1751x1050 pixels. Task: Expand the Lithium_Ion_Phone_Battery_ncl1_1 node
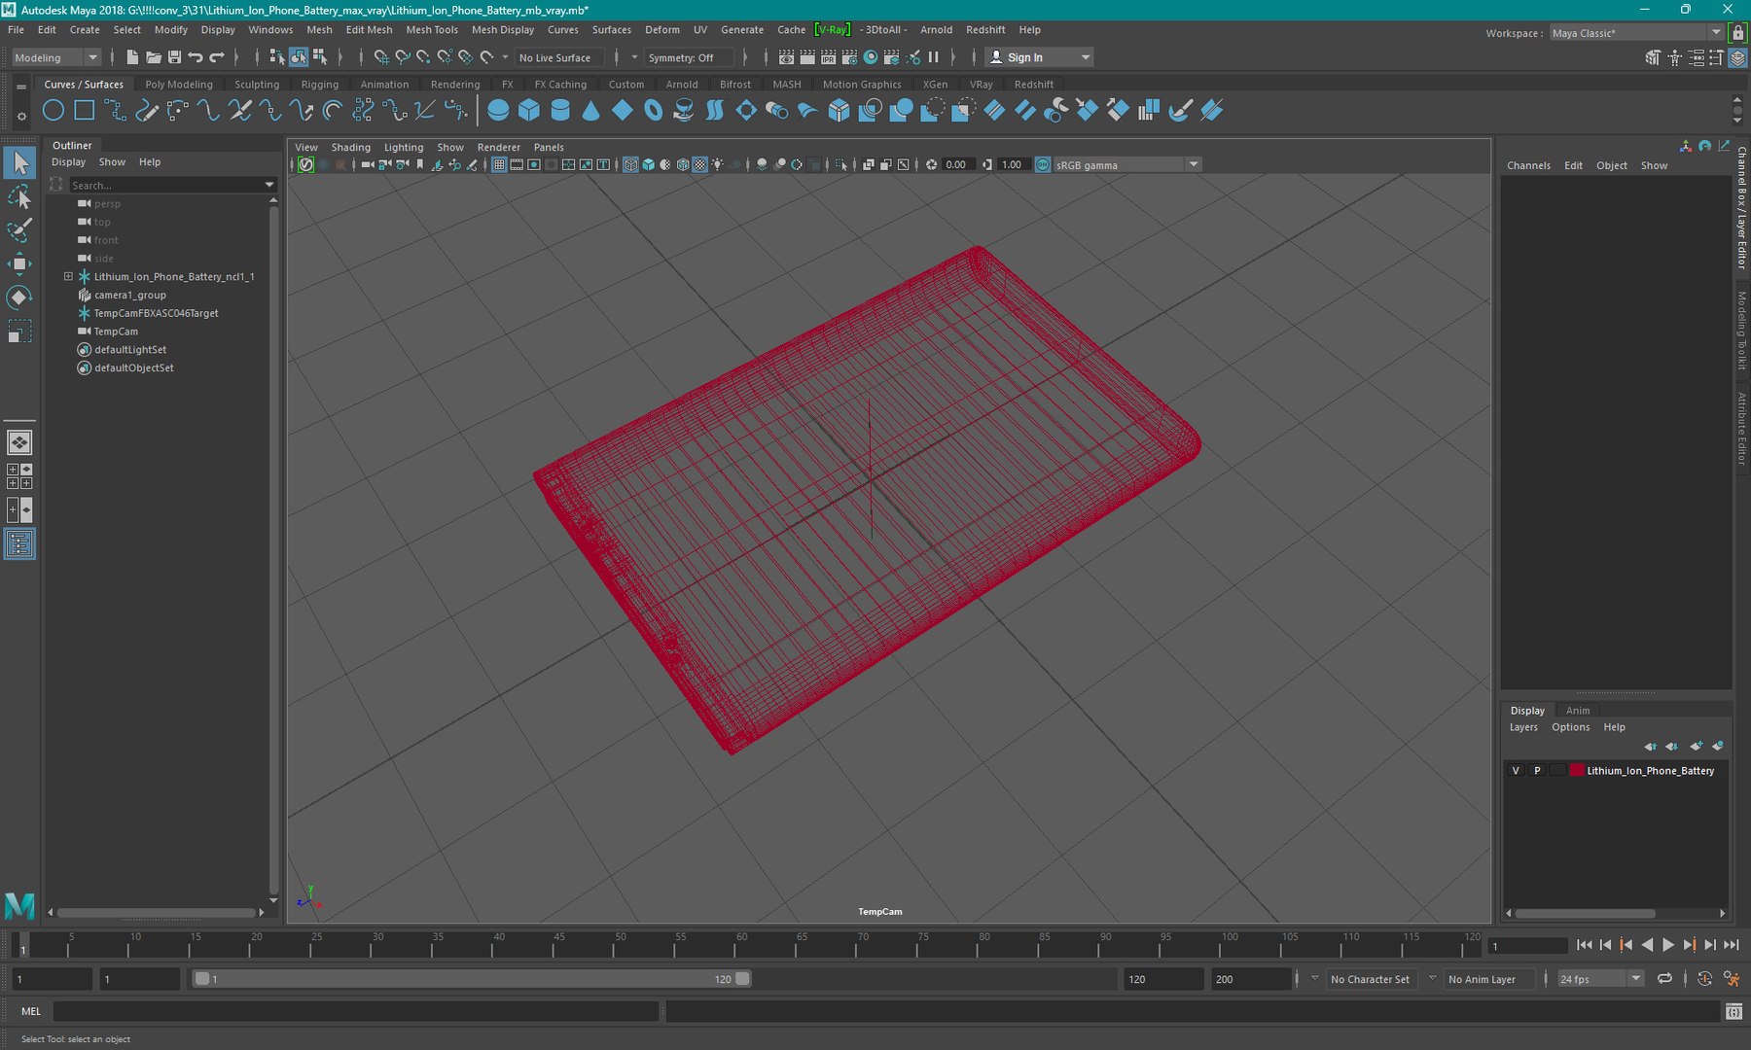(68, 277)
